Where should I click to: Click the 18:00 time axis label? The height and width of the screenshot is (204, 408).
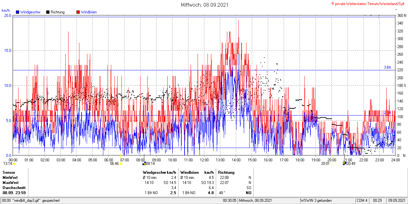pyautogui.click(x=300, y=160)
